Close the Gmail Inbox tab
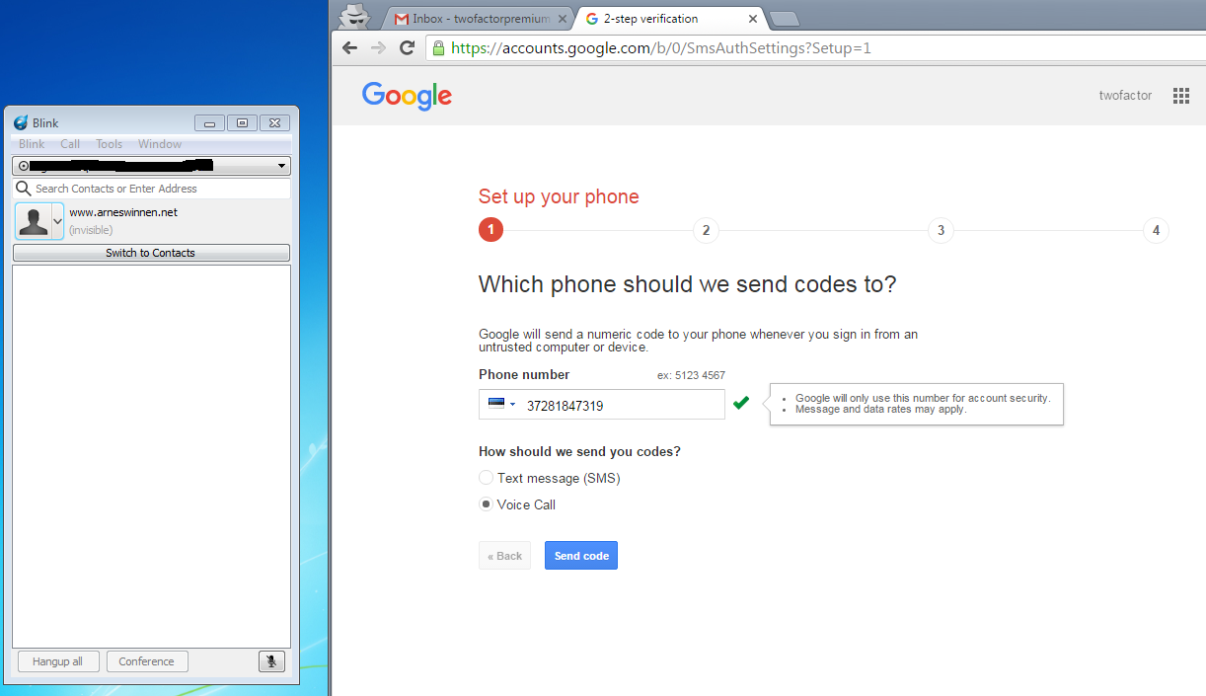 562,19
